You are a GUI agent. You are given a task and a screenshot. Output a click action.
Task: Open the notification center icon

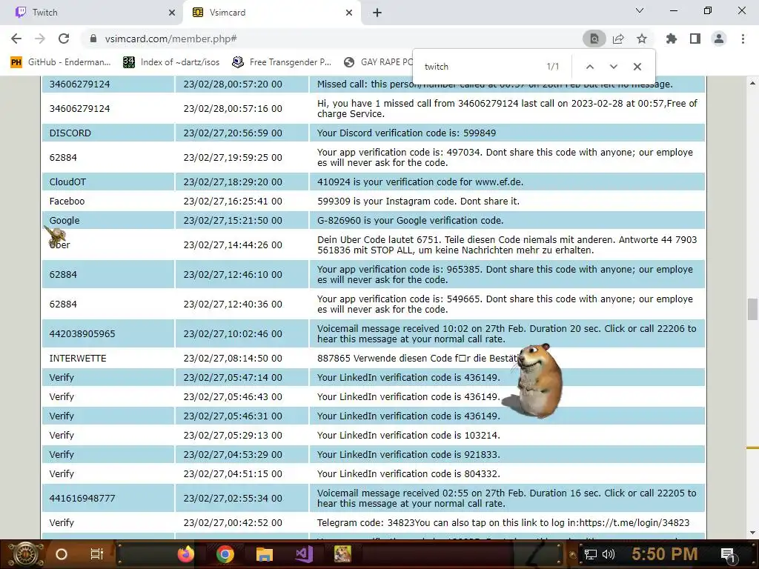click(x=728, y=554)
